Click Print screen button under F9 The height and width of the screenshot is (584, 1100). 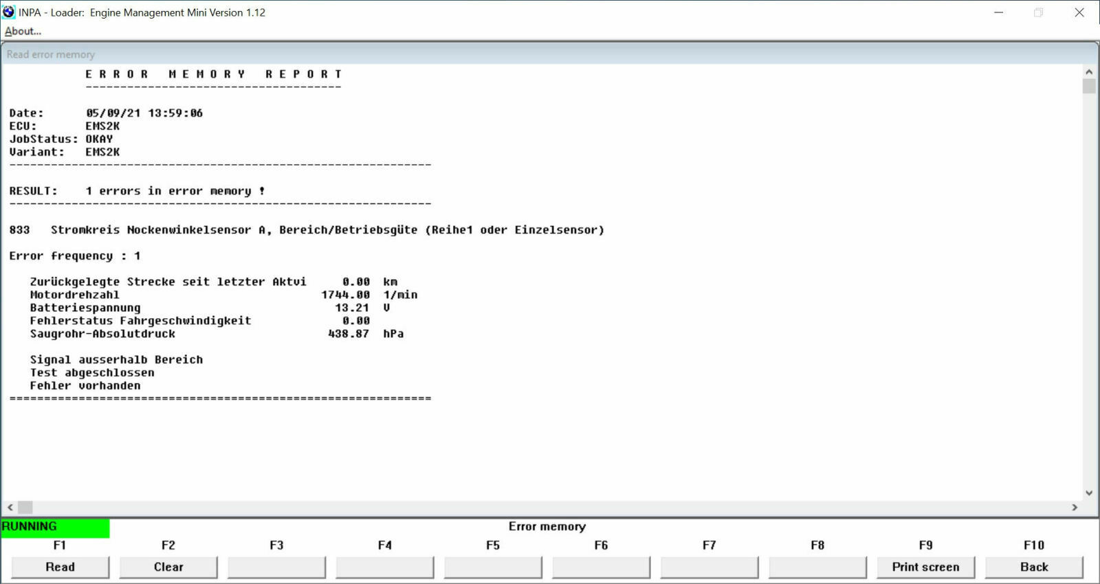click(x=925, y=567)
